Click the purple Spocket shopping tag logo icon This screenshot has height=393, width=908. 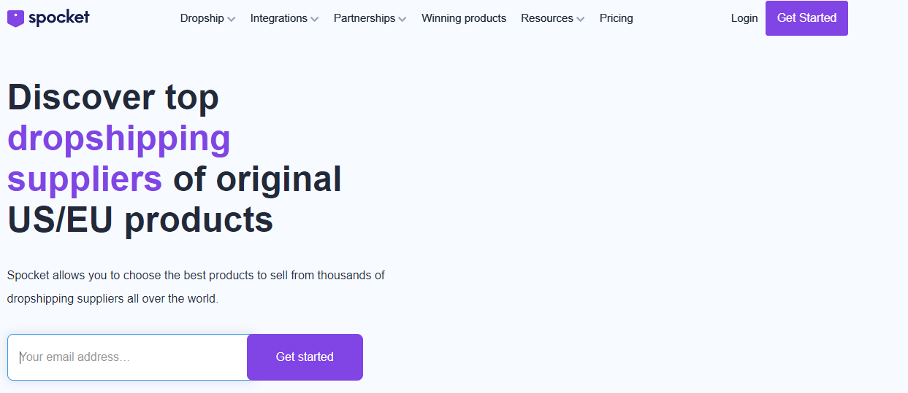click(15, 18)
